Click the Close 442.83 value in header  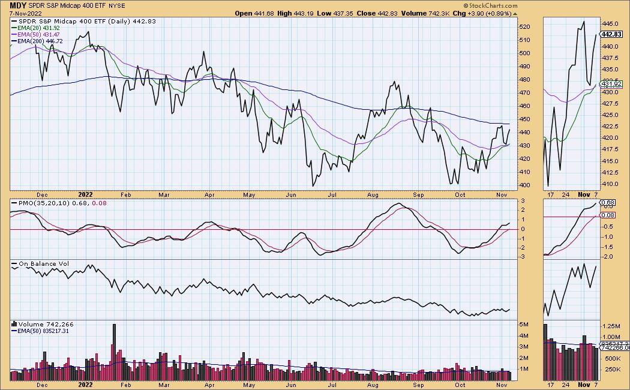[x=377, y=13]
